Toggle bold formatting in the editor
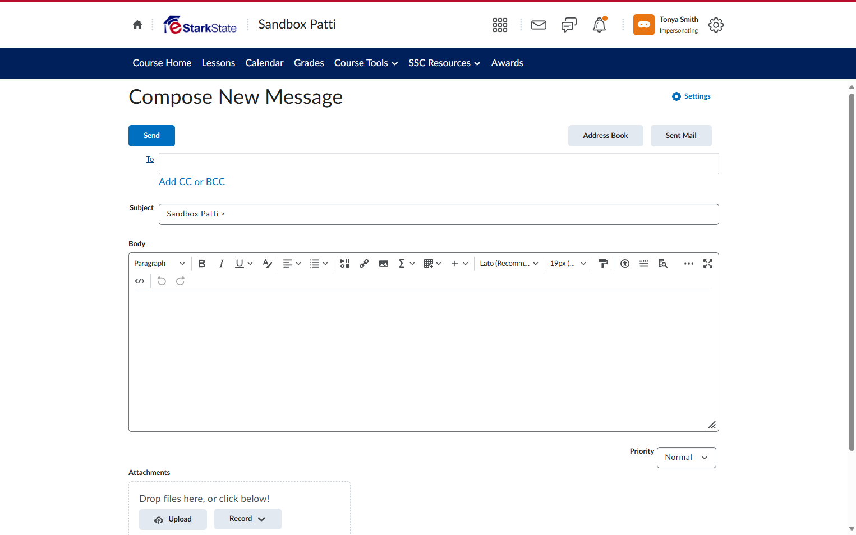 pos(202,264)
